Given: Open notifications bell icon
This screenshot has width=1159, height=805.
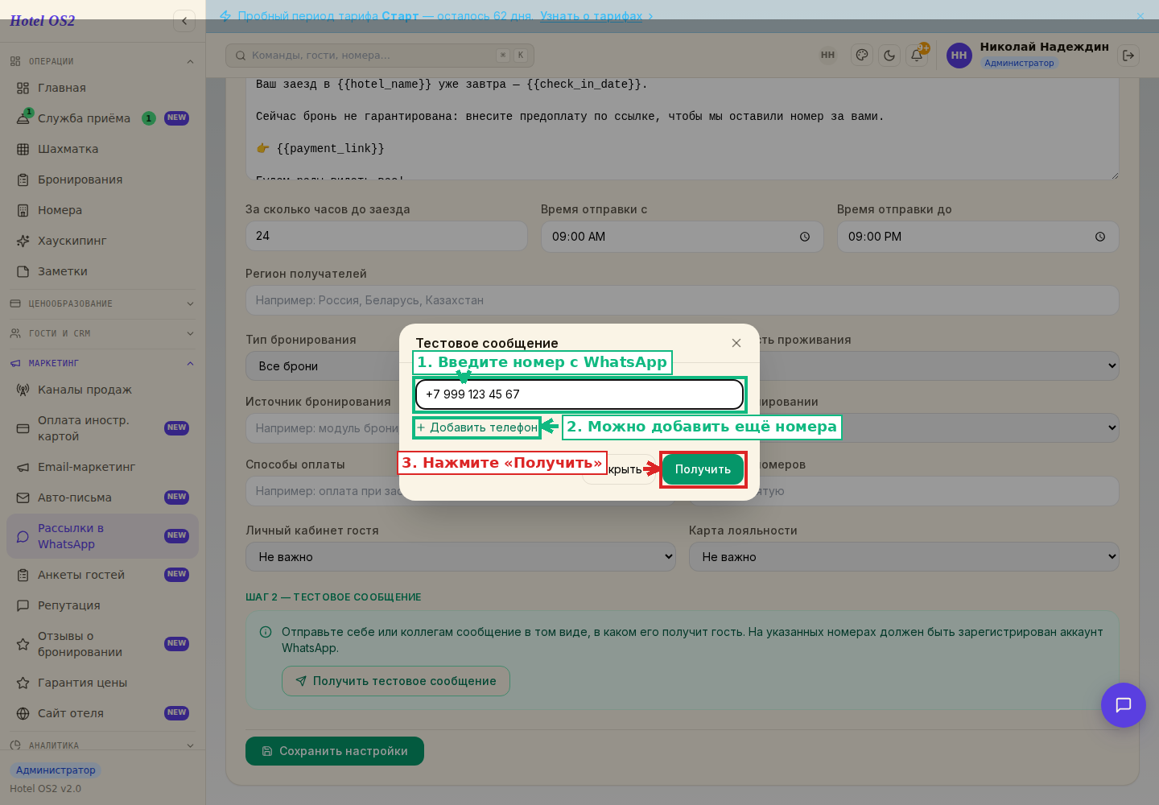Looking at the screenshot, I should click(917, 56).
